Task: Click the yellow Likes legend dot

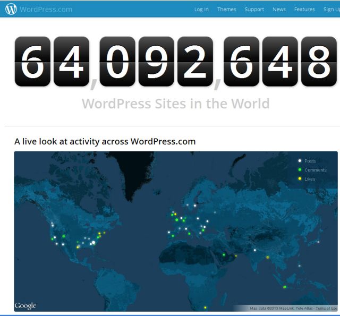Action: (x=300, y=179)
